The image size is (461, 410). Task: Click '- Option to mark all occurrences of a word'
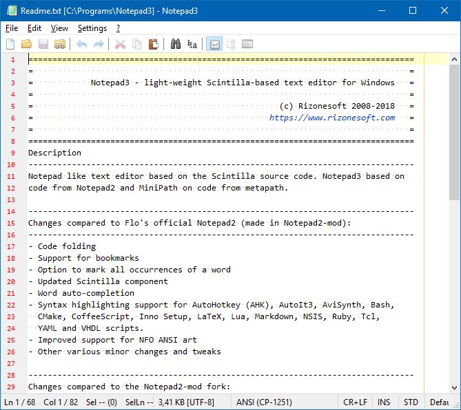pyautogui.click(x=130, y=270)
